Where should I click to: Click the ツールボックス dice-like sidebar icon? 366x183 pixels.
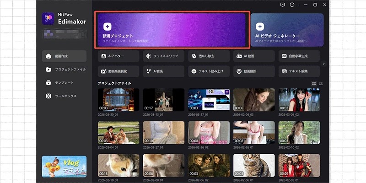pos(48,96)
